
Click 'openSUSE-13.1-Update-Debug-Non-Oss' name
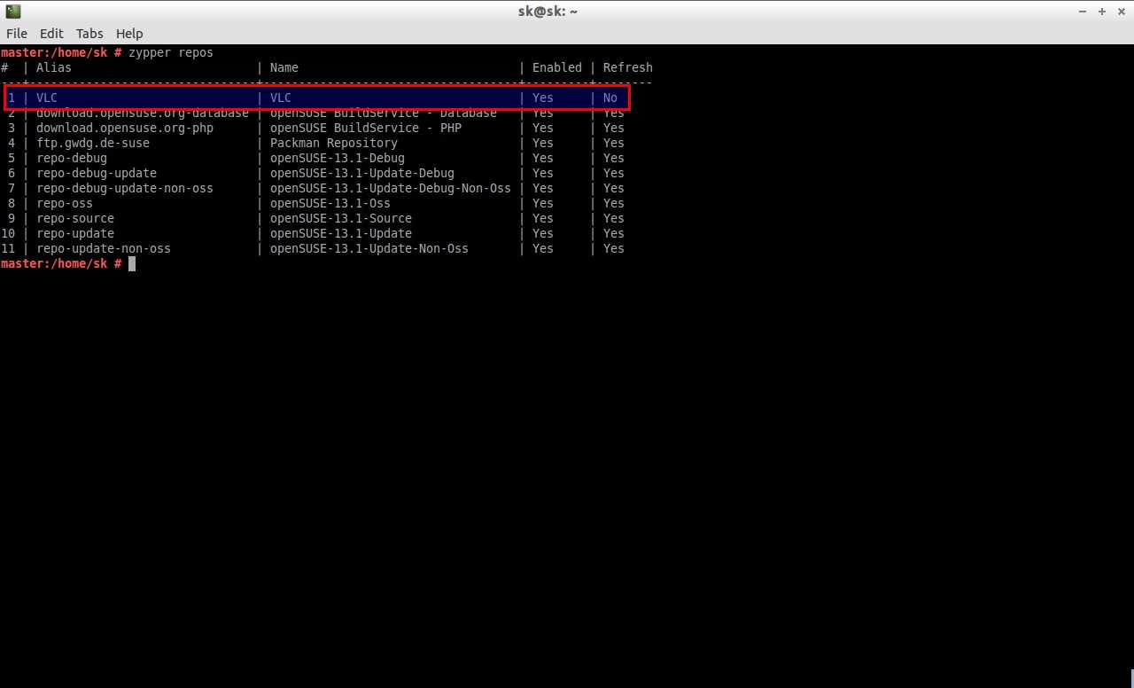391,188
